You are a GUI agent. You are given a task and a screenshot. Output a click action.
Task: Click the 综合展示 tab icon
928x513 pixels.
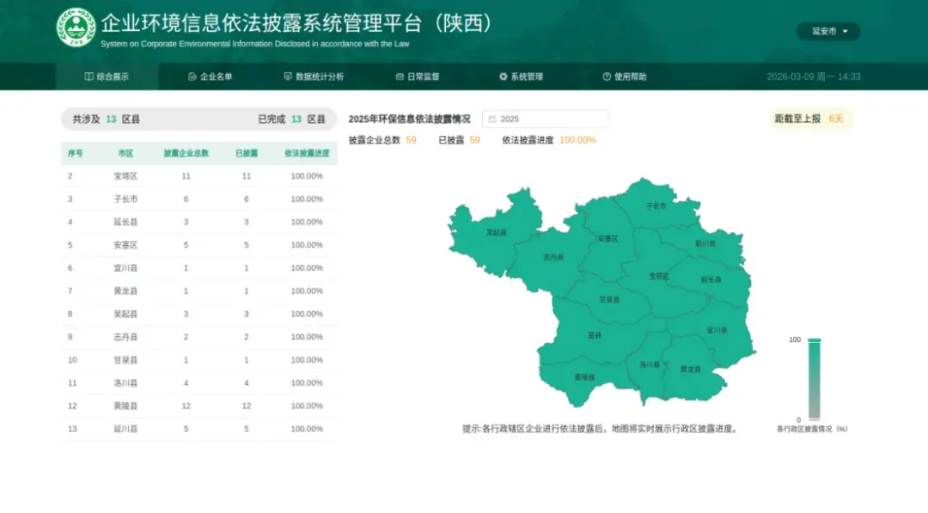point(89,76)
